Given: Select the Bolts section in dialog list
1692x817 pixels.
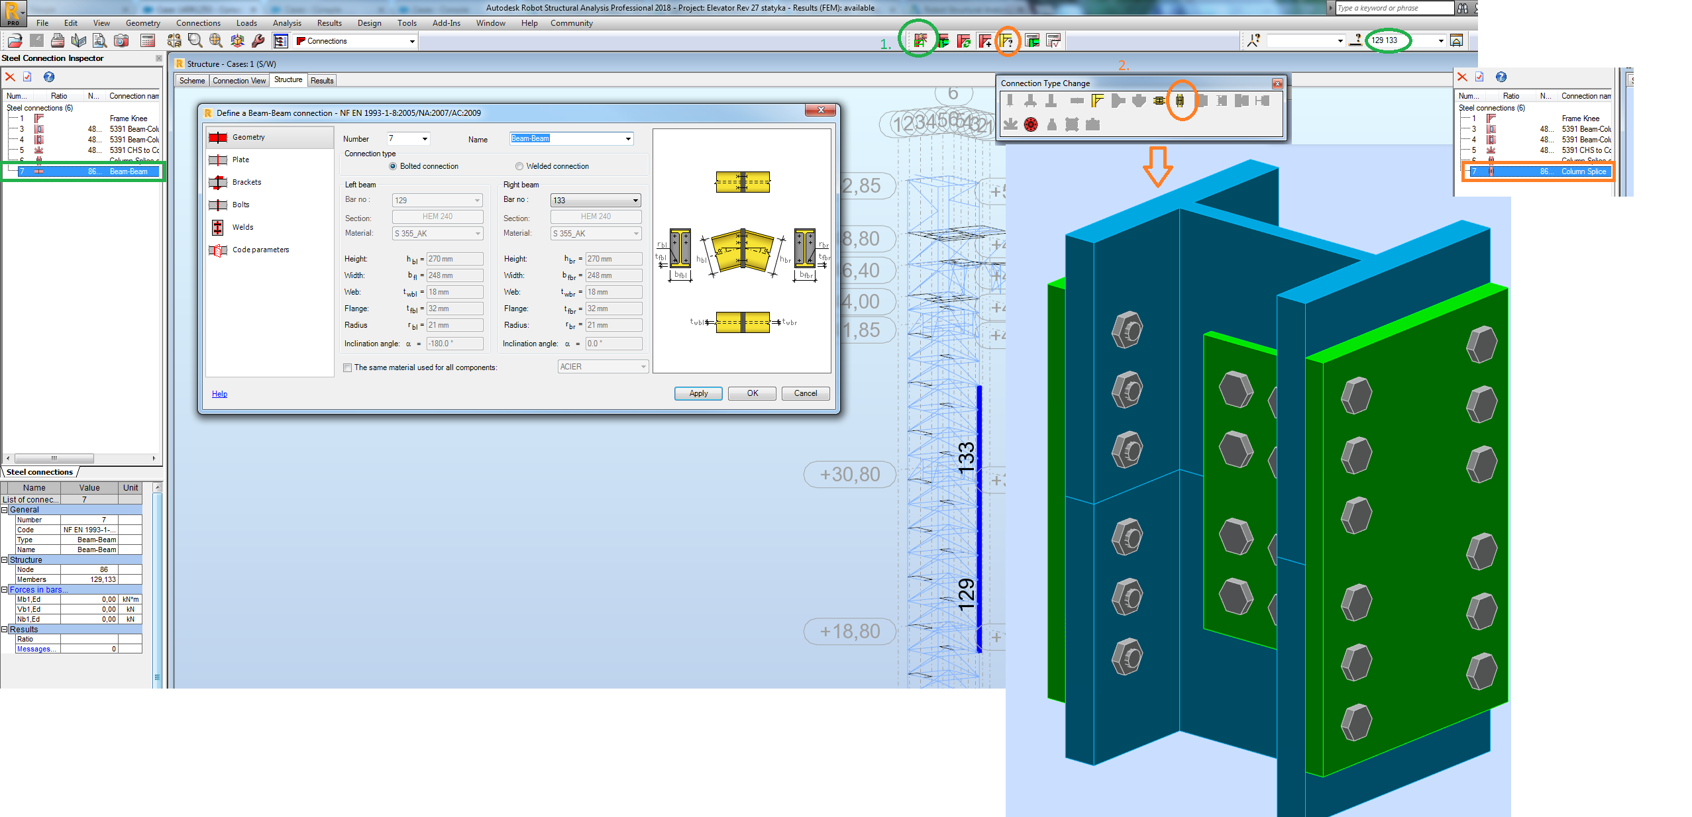Looking at the screenshot, I should [x=240, y=205].
